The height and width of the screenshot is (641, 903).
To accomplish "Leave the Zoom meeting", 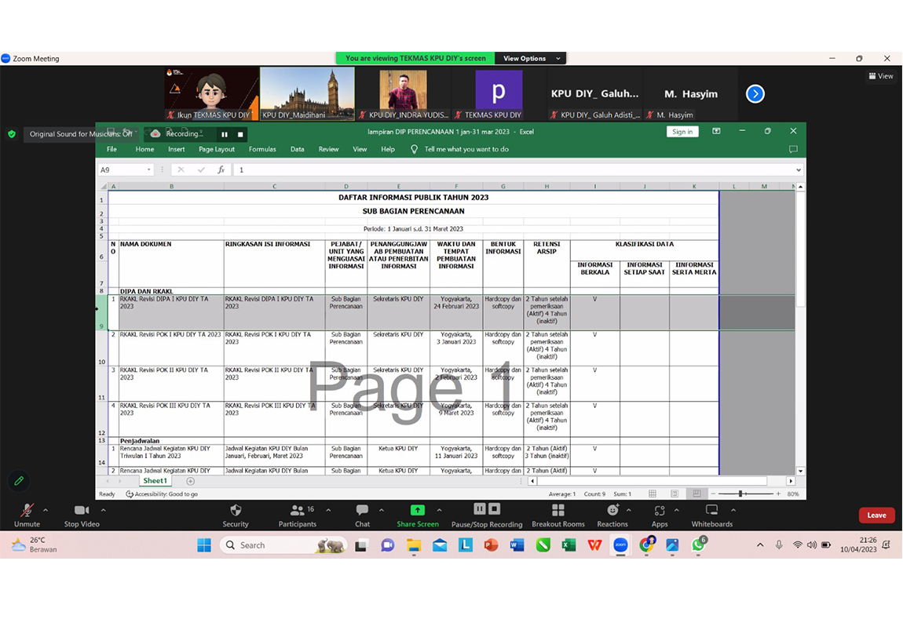I will [876, 515].
